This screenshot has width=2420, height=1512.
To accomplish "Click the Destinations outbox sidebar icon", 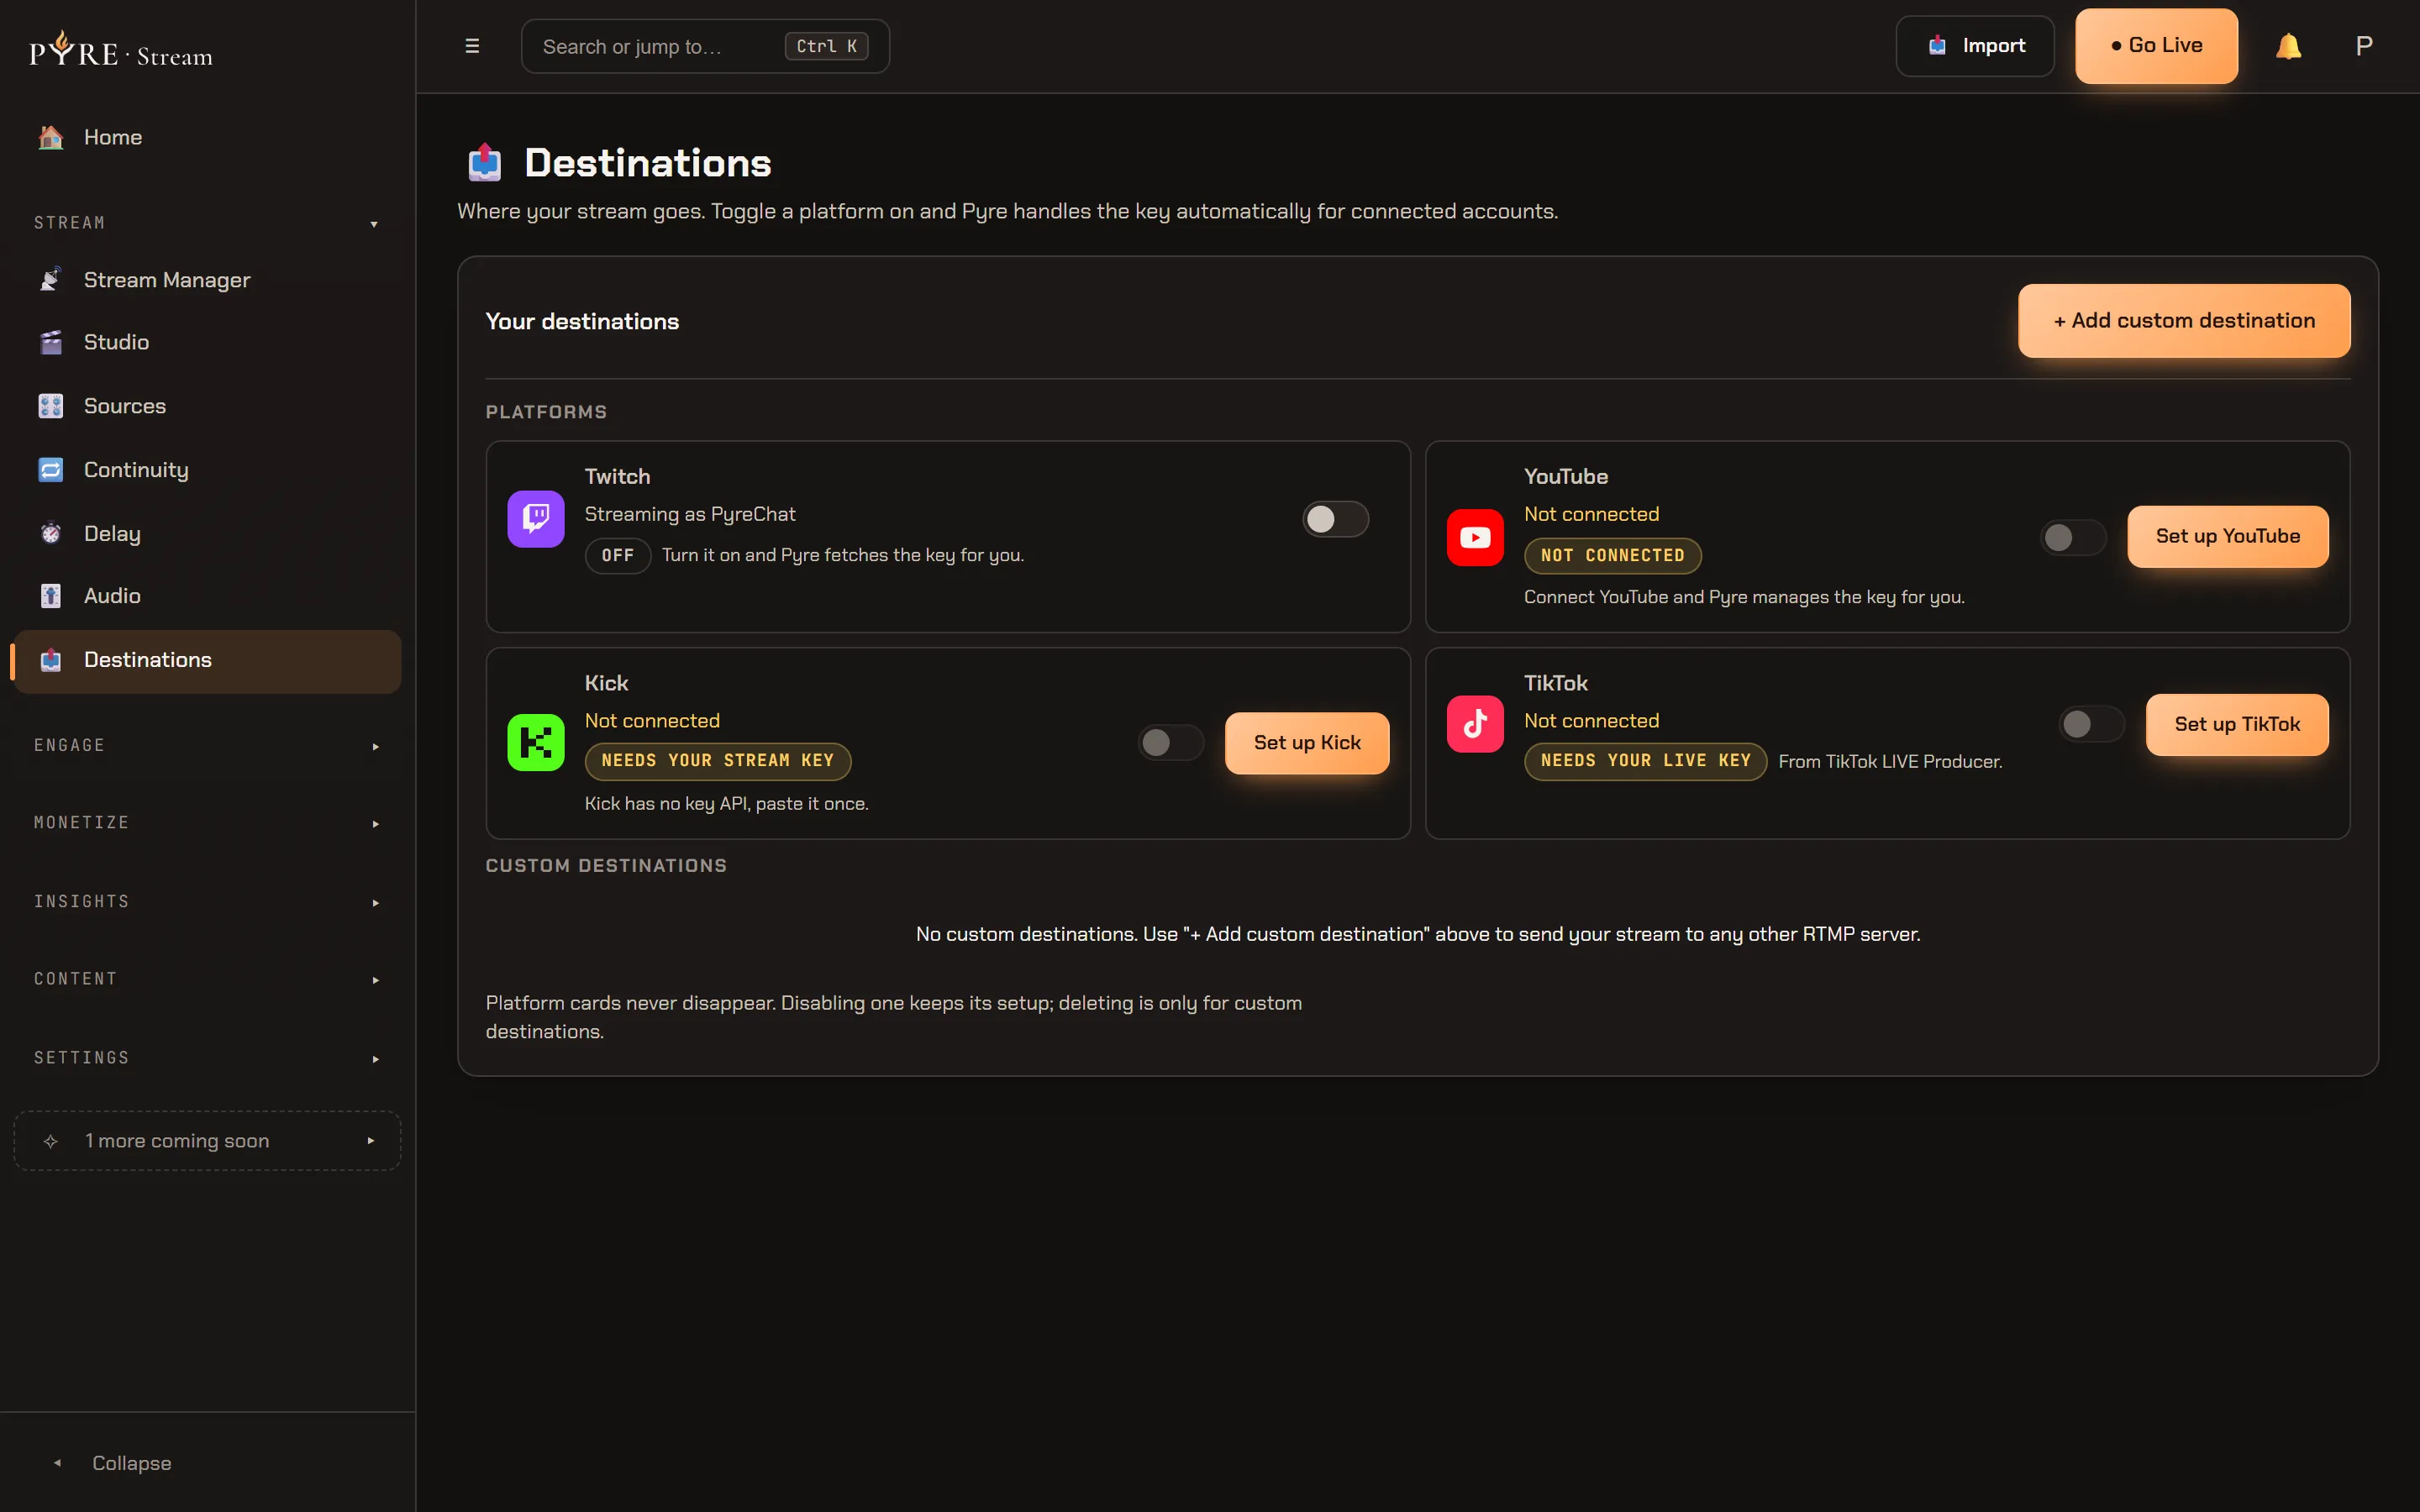I will coord(51,660).
